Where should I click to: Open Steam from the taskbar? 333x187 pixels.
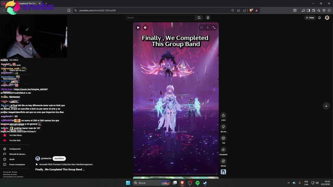[205, 183]
